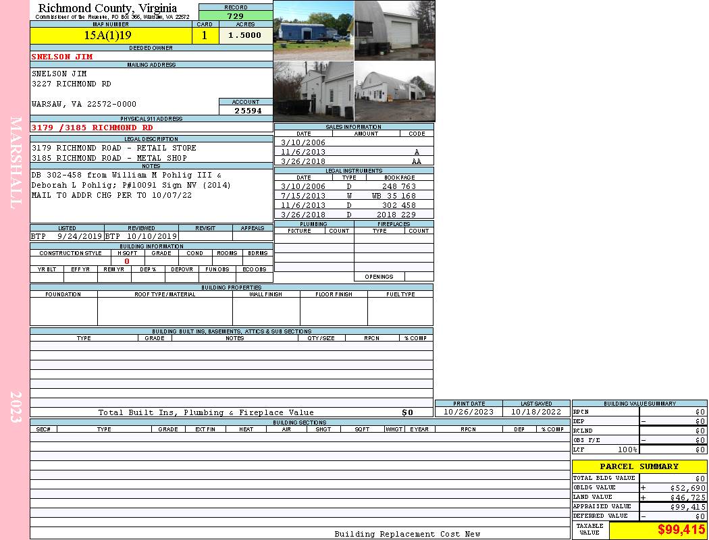Select sale row dated 3/26/2018
Viewport: 709px width, 540px height.
(354, 161)
